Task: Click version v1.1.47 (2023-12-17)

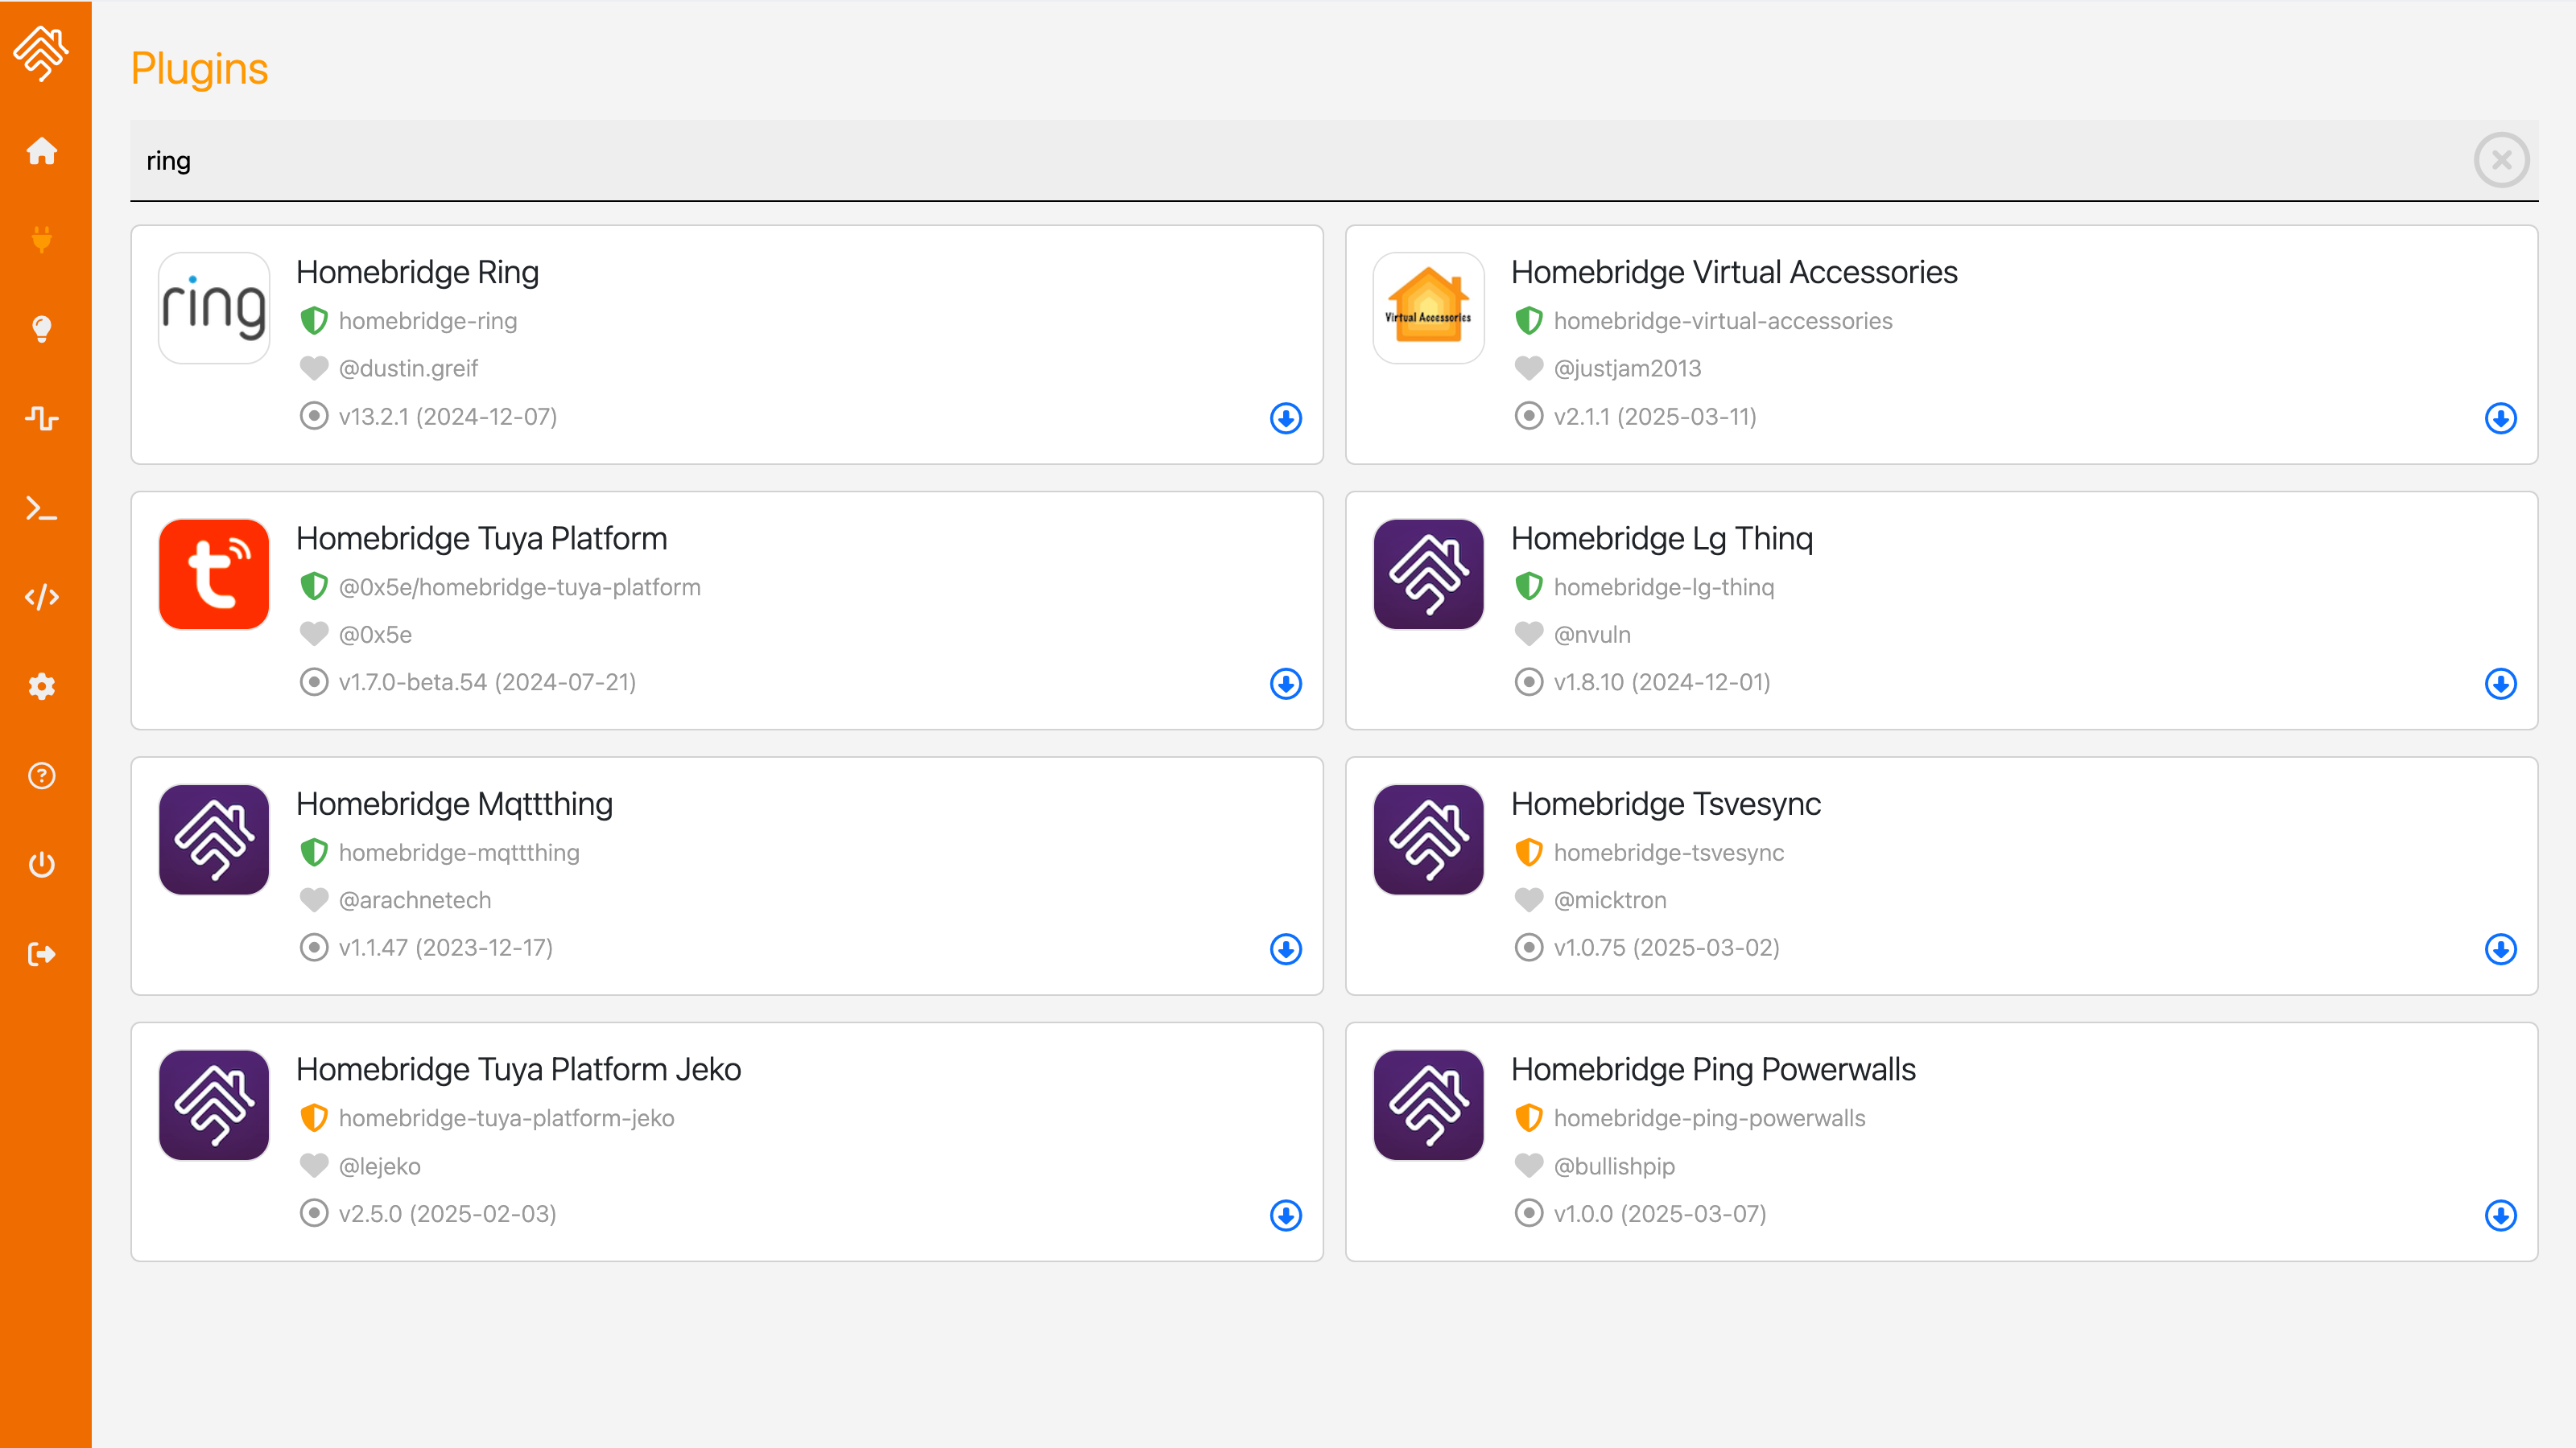Action: pyautogui.click(x=446, y=948)
